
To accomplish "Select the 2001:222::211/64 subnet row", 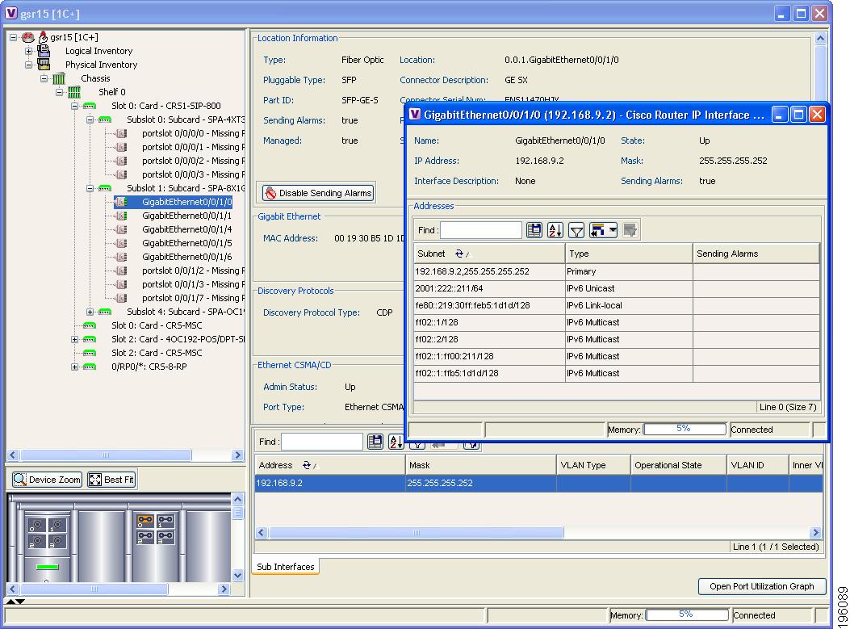I will (x=617, y=288).
